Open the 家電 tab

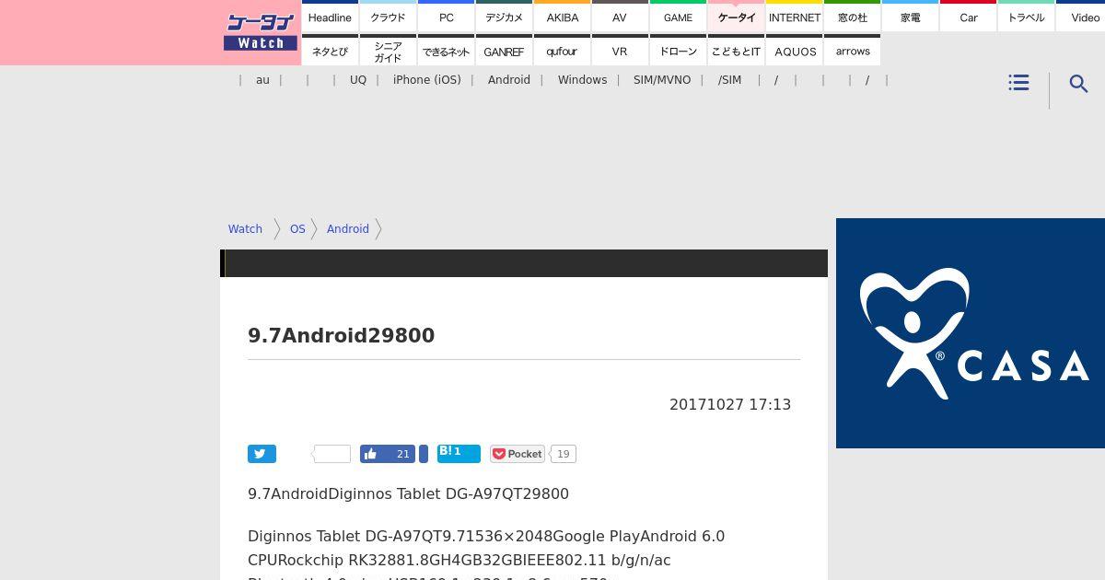coord(910,17)
